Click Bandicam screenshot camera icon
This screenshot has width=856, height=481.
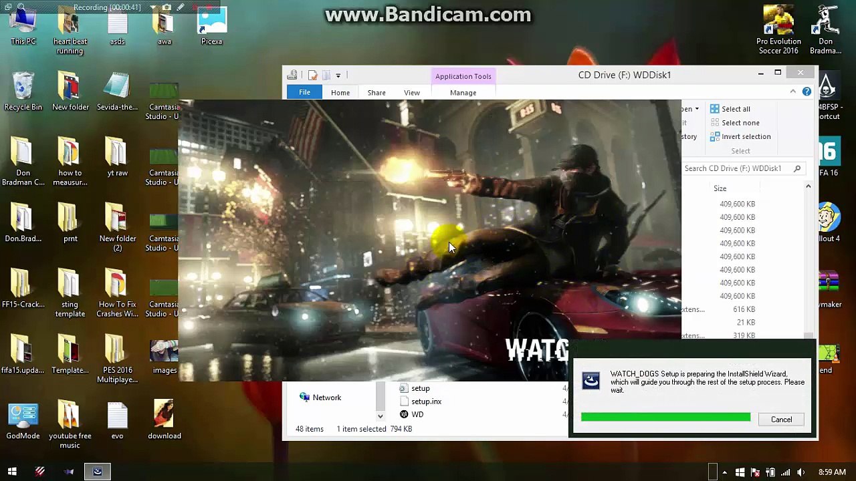click(x=167, y=7)
